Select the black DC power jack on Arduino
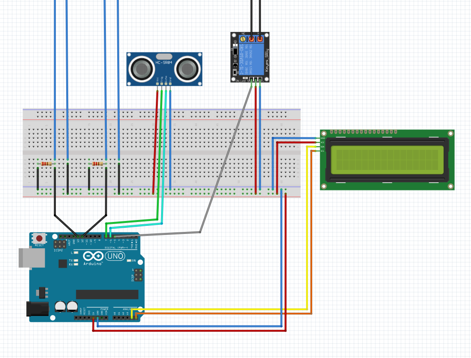 click(x=38, y=309)
